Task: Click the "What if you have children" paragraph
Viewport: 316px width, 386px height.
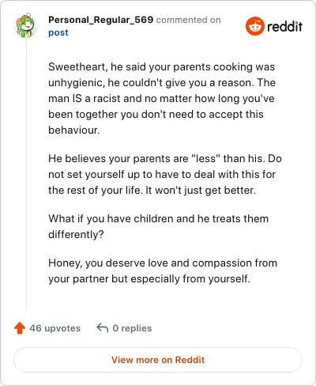Action: (x=159, y=226)
